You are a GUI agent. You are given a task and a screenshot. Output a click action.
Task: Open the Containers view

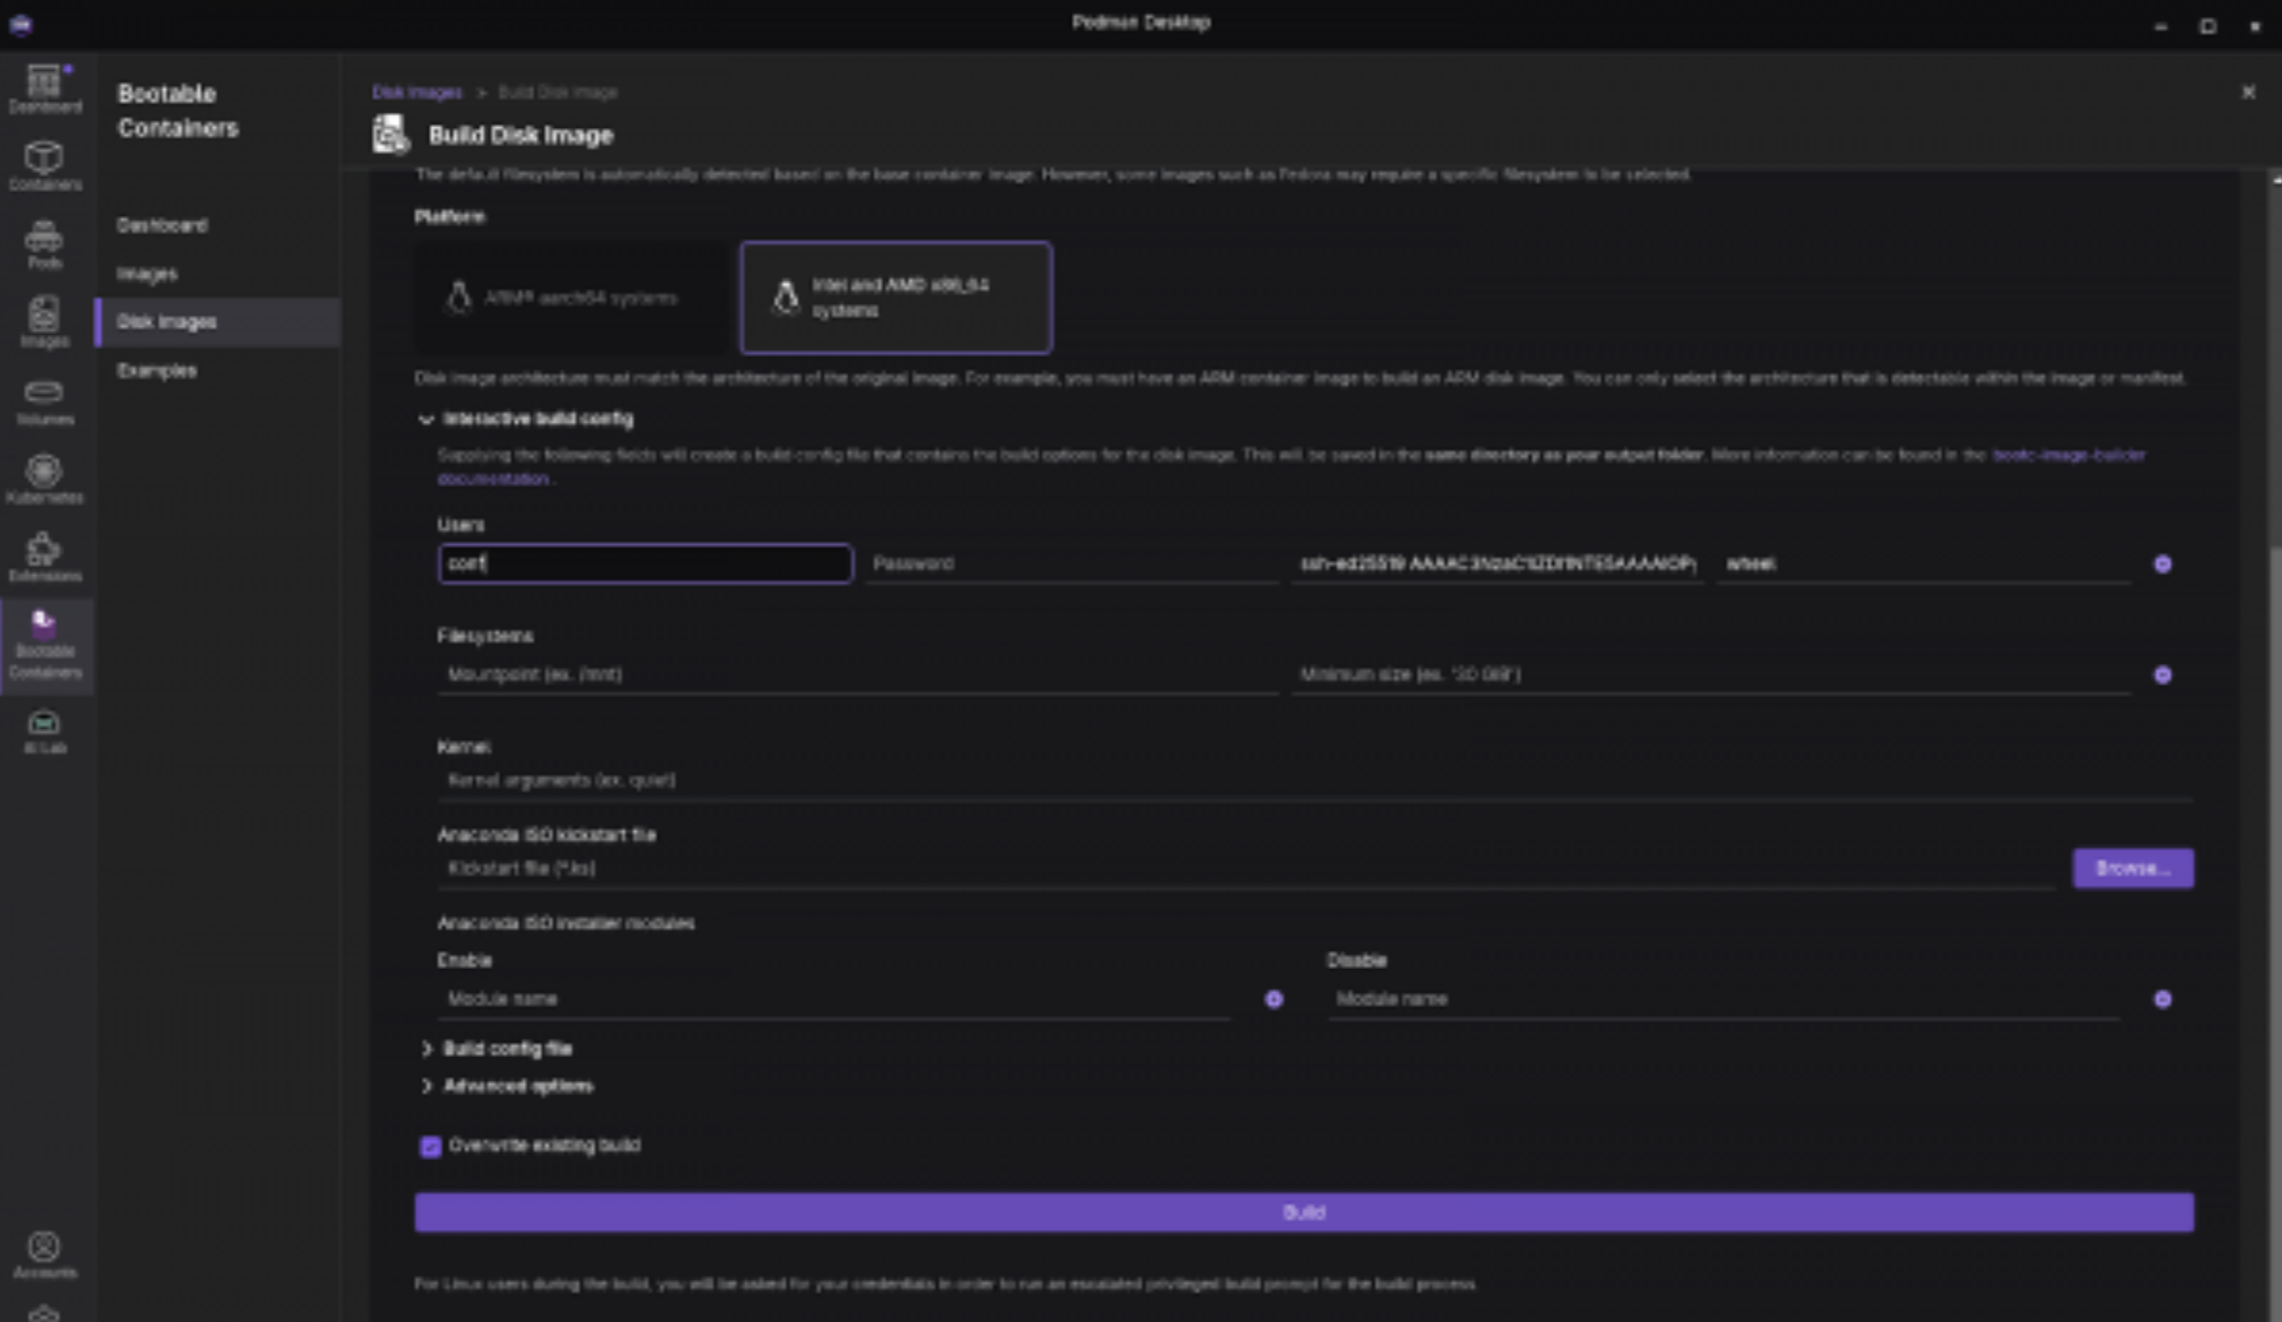tap(44, 165)
